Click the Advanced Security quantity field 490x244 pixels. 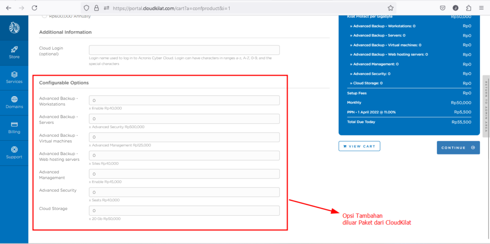click(x=184, y=192)
